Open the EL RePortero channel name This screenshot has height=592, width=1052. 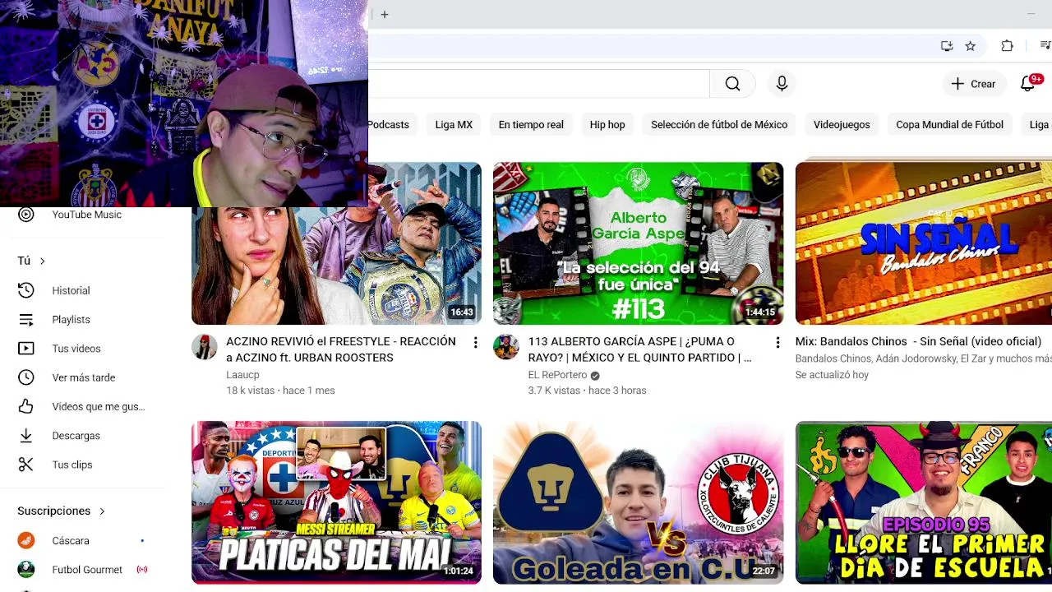[557, 375]
